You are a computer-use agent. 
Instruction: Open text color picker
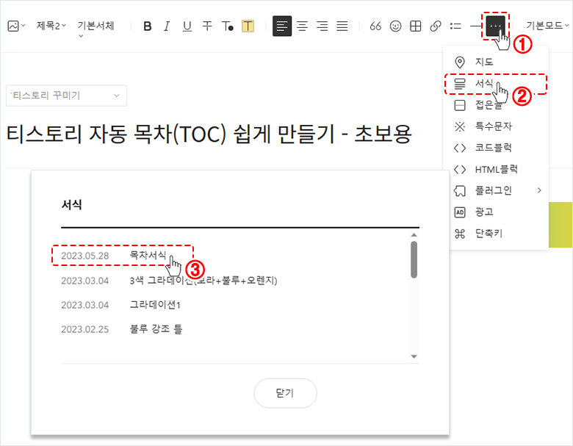227,26
